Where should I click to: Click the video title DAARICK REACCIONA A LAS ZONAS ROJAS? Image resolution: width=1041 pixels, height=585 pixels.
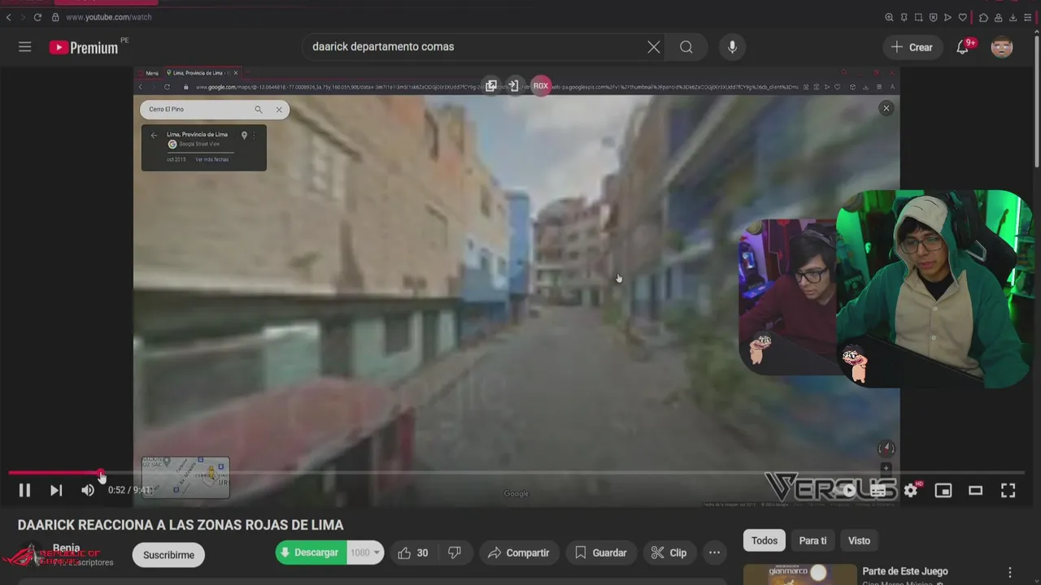[x=181, y=525]
